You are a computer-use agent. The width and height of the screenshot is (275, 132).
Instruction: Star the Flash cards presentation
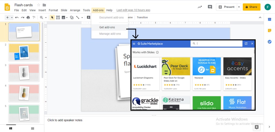pos(38,5)
